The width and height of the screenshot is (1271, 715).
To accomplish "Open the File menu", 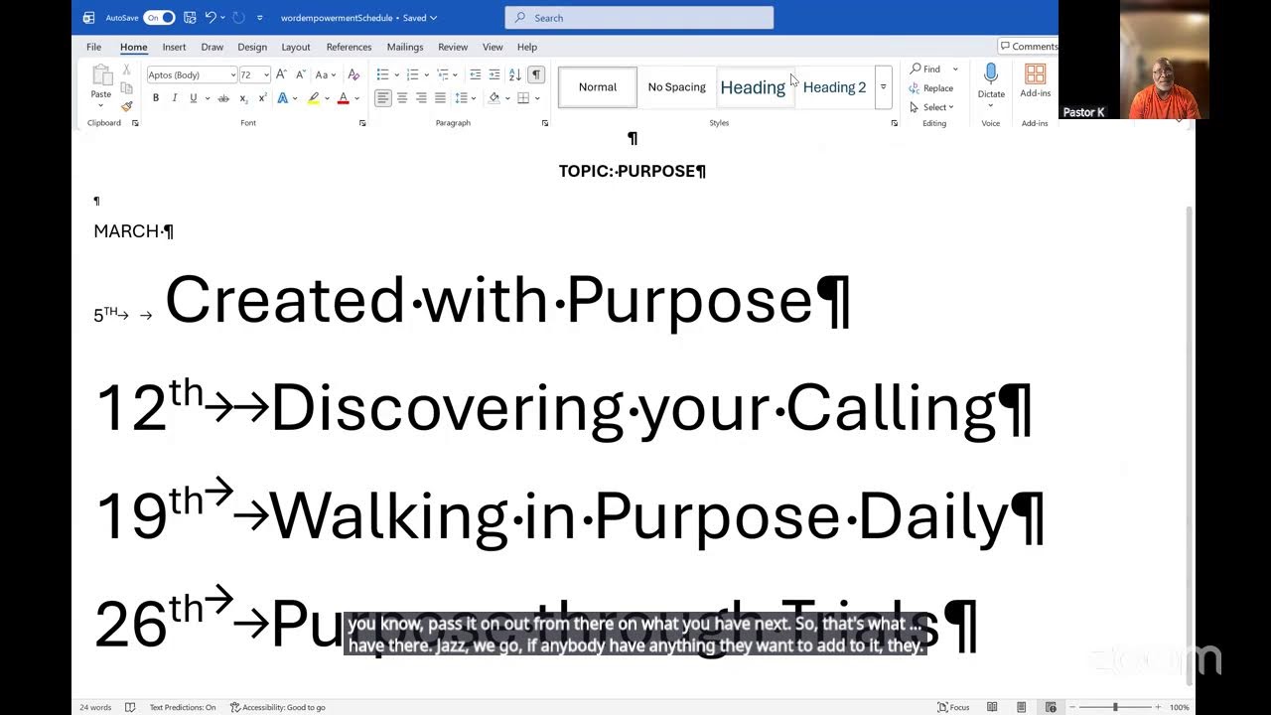I will (x=93, y=47).
